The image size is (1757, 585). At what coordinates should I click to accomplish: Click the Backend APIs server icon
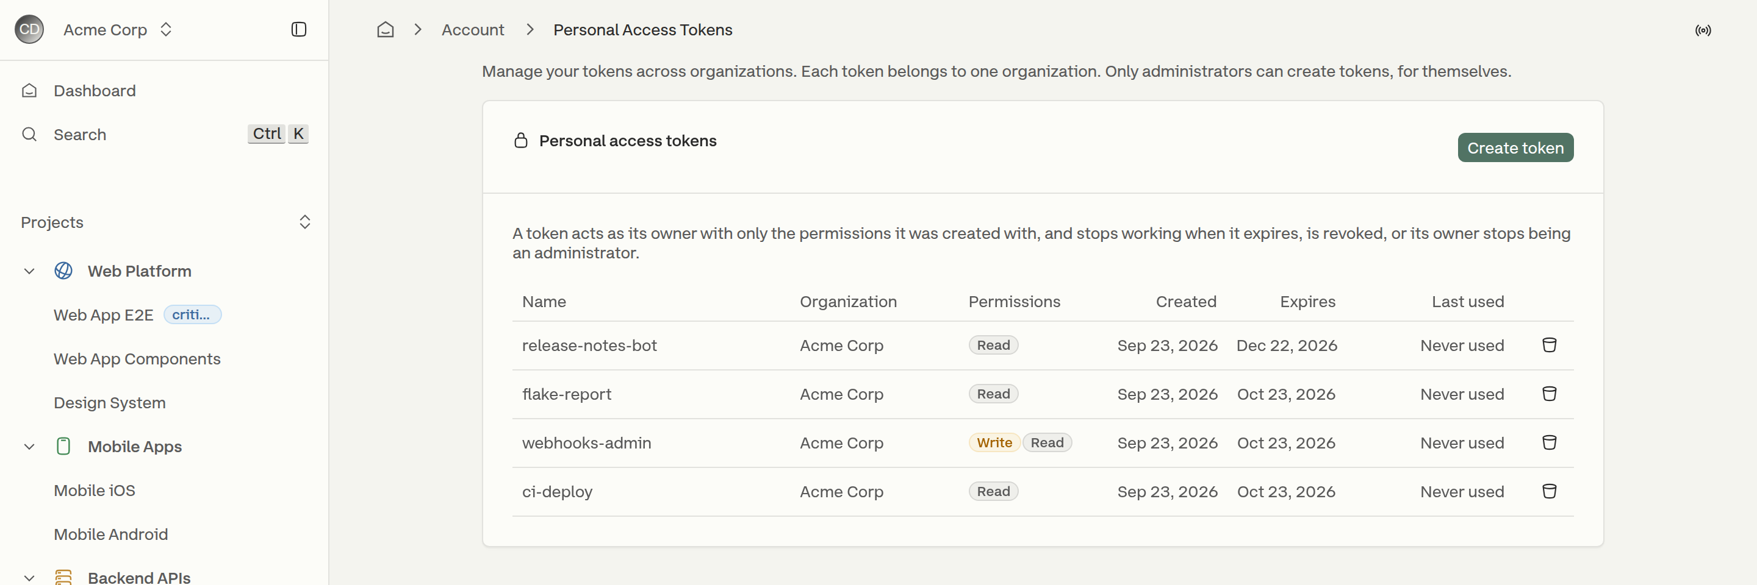pos(63,578)
